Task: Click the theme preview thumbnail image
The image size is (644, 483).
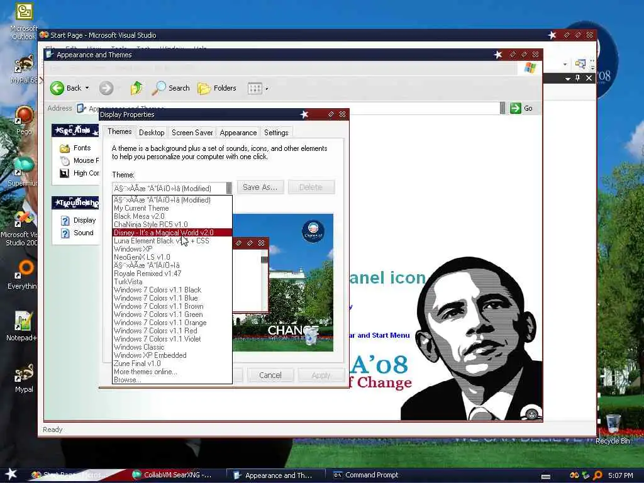Action: pyautogui.click(x=283, y=282)
